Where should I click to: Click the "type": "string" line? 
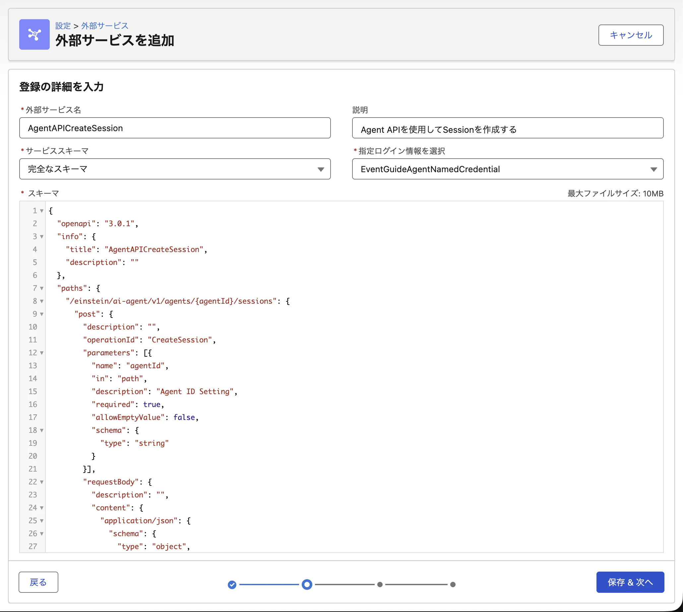coord(134,443)
